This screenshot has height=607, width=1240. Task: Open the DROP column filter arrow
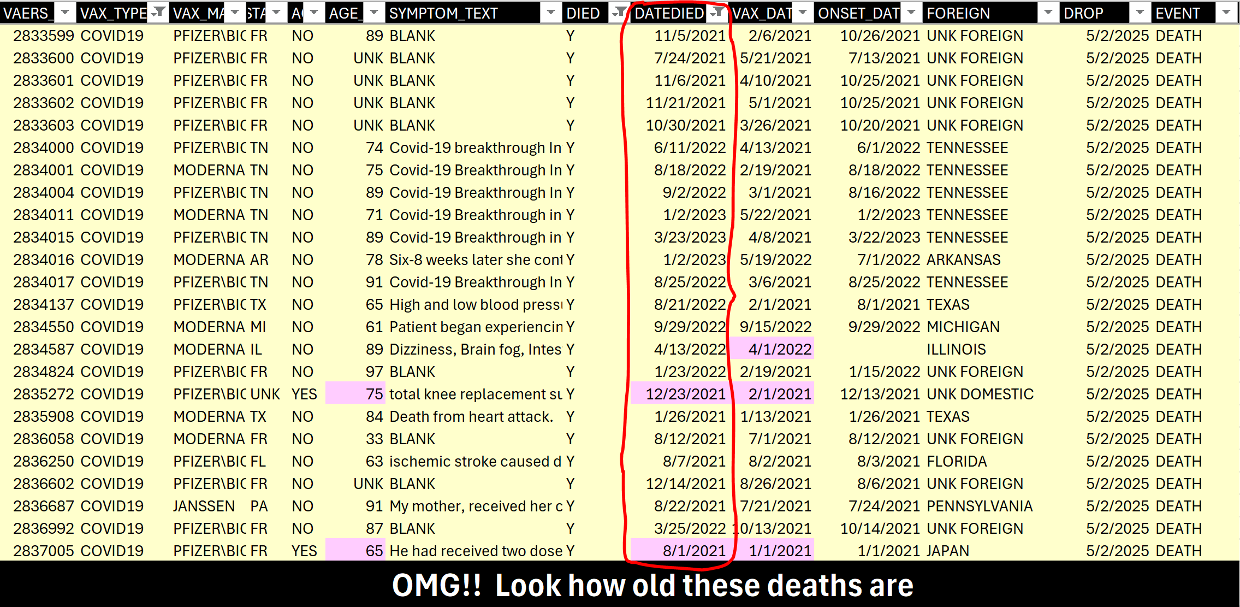(1140, 13)
